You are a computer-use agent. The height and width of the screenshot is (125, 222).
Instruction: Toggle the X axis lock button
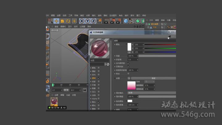82,21
